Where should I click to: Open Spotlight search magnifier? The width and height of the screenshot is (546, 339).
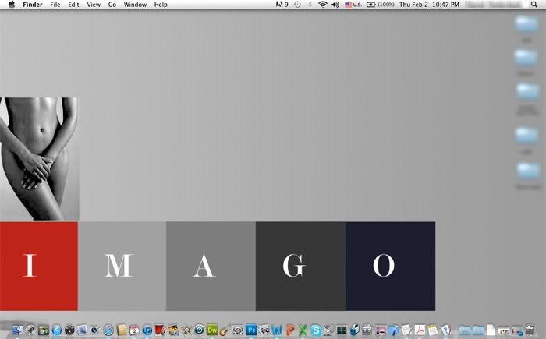pyautogui.click(x=534, y=5)
